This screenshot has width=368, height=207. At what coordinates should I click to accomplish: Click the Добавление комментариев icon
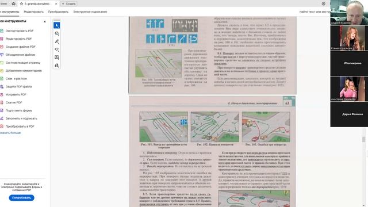point(2,71)
